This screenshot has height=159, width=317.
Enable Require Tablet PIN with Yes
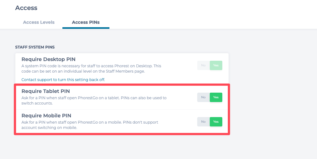(x=216, y=97)
